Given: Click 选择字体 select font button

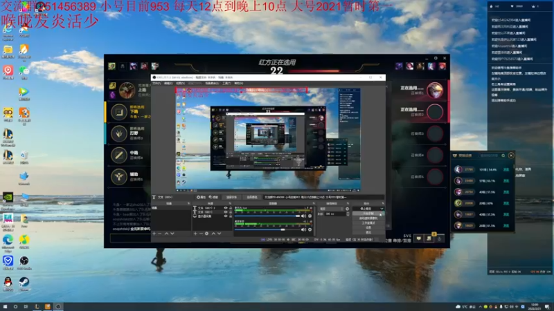Looking at the screenshot, I should [232, 197].
